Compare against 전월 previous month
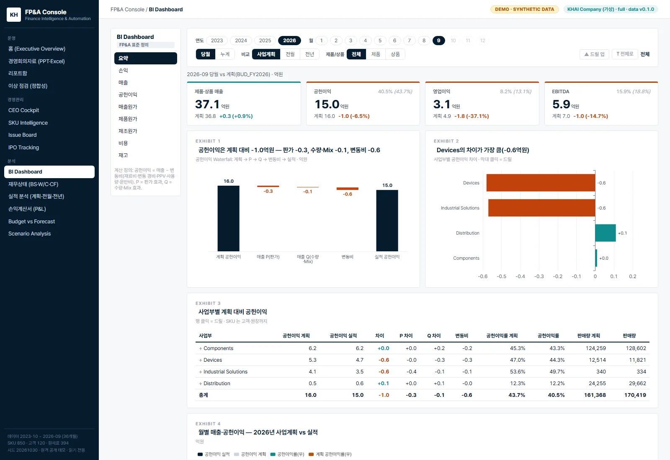The height and width of the screenshot is (460, 670). click(x=290, y=54)
